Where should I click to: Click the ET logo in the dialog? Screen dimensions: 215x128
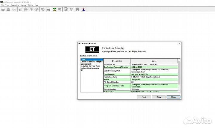pyautogui.click(x=92, y=50)
